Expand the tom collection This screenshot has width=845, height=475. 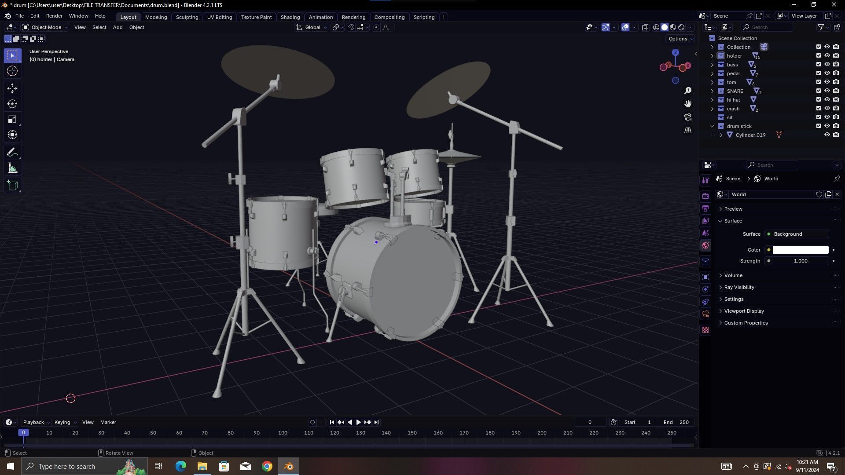pyautogui.click(x=712, y=82)
